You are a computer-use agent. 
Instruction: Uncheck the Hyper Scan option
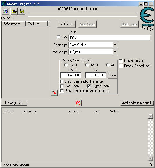click(x=89, y=86)
